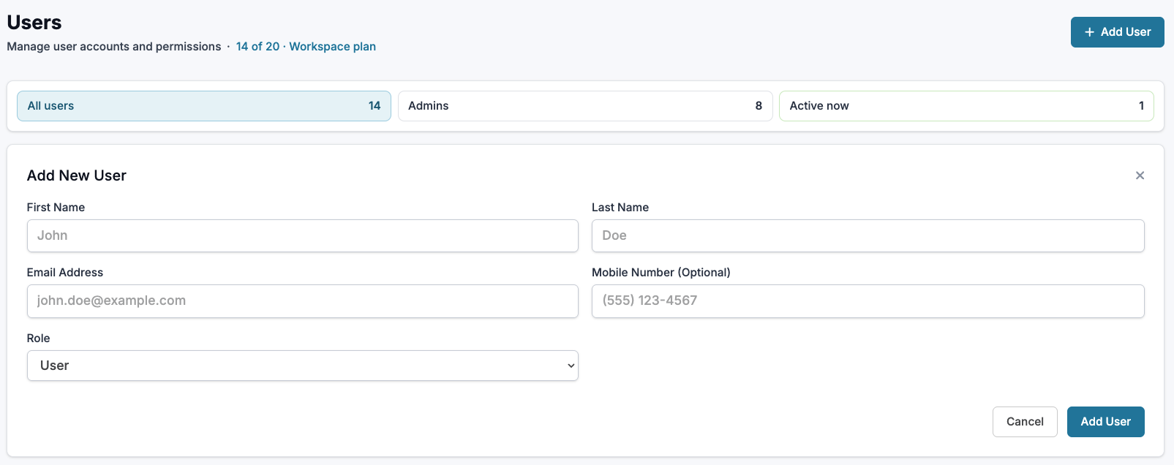This screenshot has height=465, width=1174.
Task: Open the Role dropdown
Action: [303, 366]
